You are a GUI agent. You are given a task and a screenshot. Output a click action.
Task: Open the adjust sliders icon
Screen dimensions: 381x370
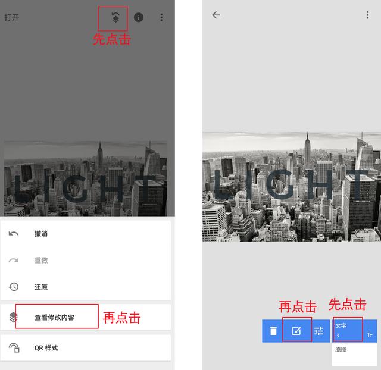point(318,331)
